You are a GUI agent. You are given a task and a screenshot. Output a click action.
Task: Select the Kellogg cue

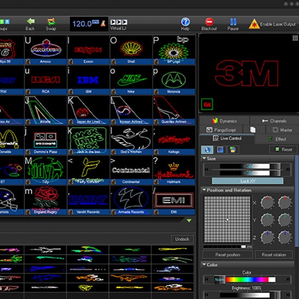point(174,140)
